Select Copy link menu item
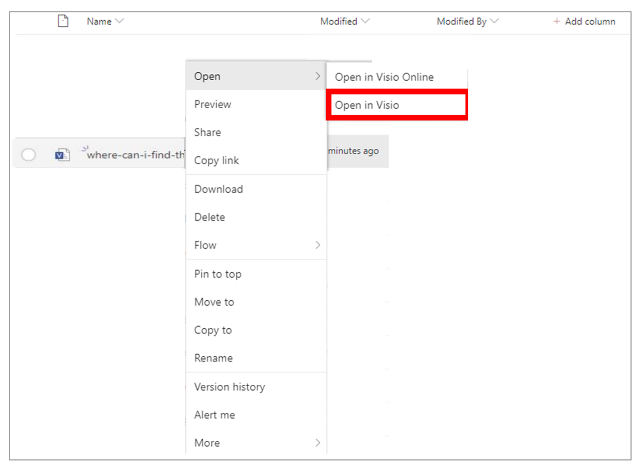 point(256,160)
